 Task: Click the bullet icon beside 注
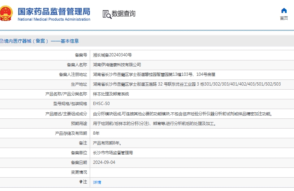coord(81,182)
